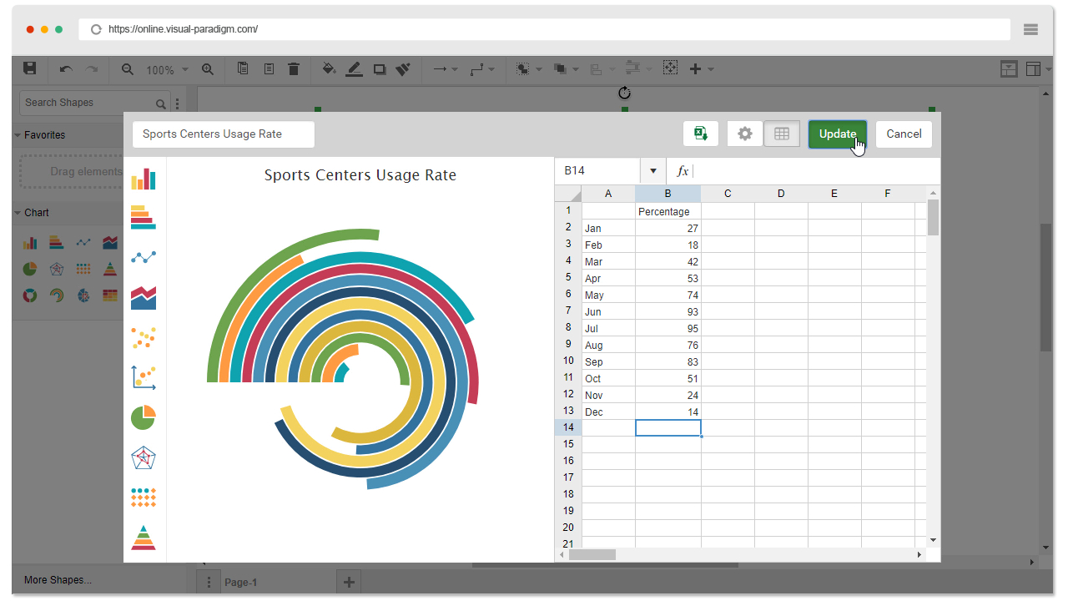Open the plus Insert dropdown

[x=701, y=69]
